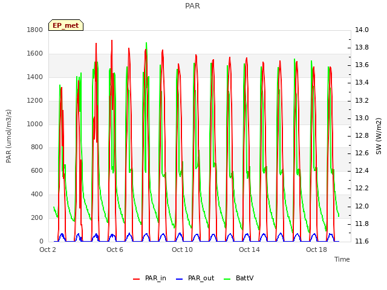Click the 13.6 right axis label
The image size is (387, 290).
tap(362, 65)
